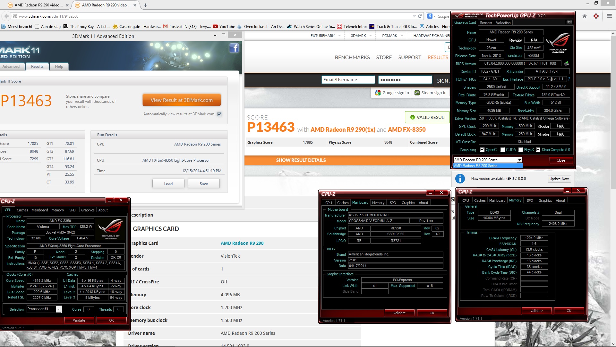Click the GPU-Z screenshot camera icon
Image resolution: width=616 pixels, height=347 pixels.
click(x=569, y=22)
